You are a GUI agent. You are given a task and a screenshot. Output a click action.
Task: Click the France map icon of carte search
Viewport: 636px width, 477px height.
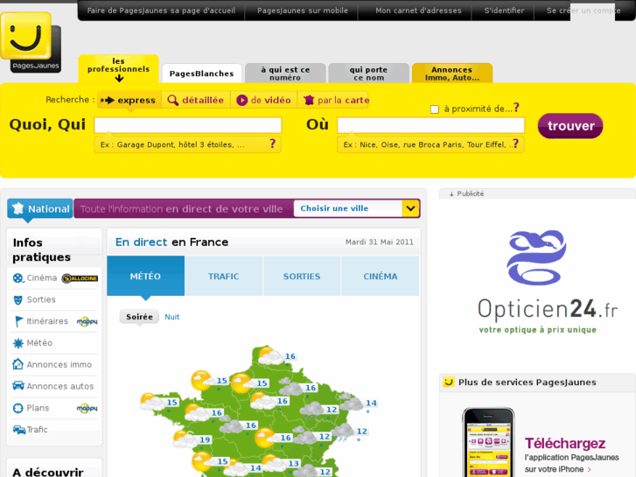309,101
